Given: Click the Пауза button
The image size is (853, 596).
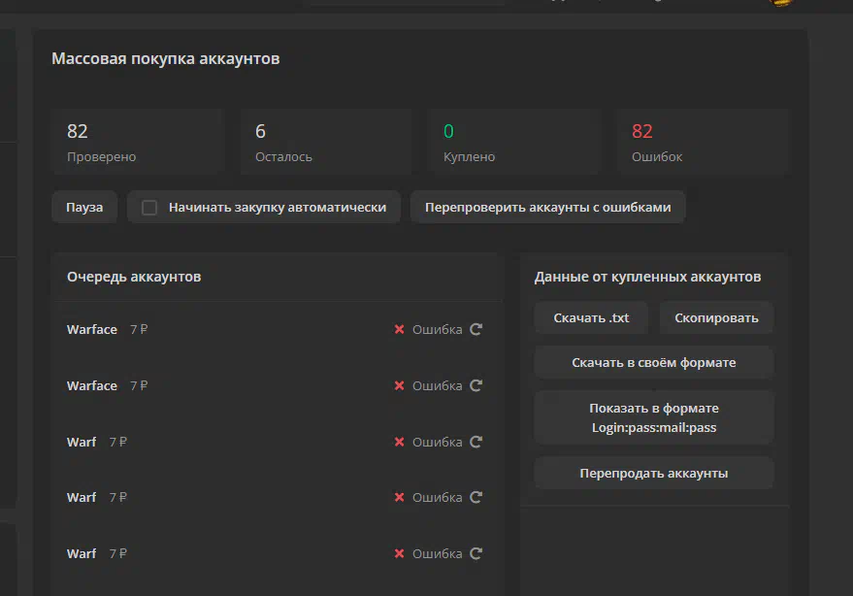Looking at the screenshot, I should click(84, 207).
